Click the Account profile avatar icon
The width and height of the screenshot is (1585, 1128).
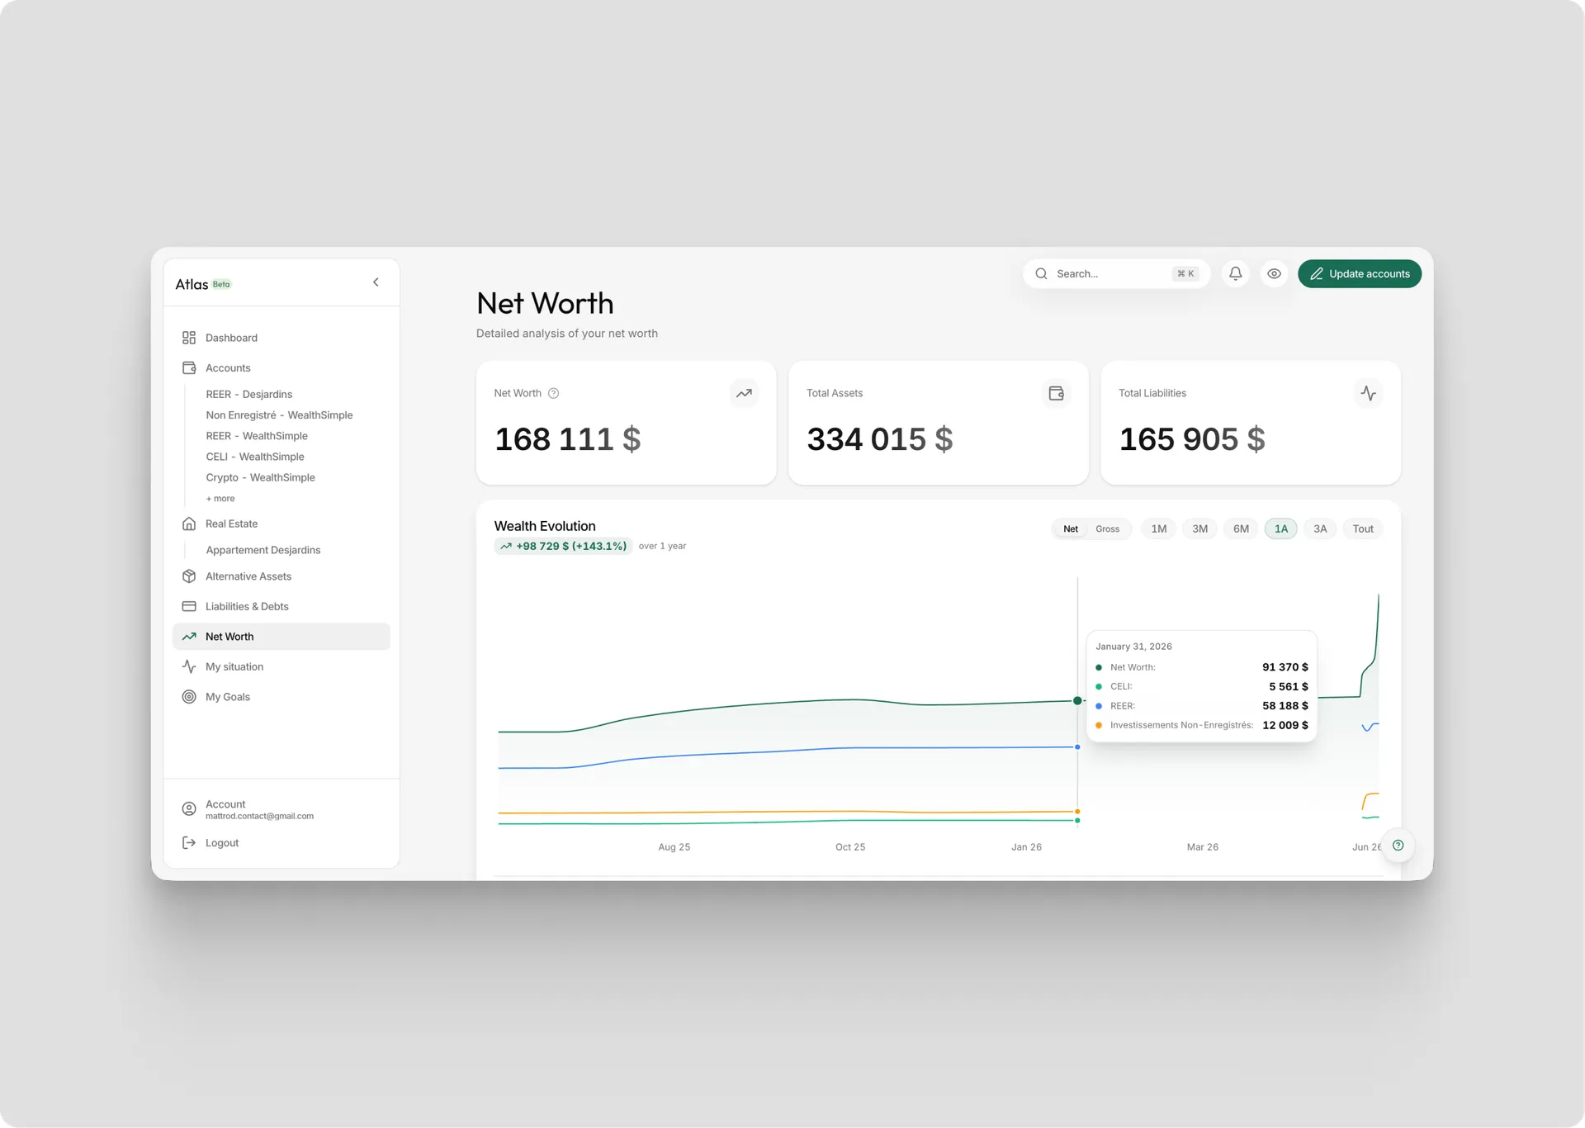tap(189, 808)
